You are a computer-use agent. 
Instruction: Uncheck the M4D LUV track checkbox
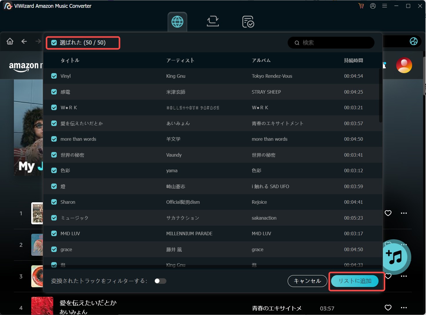54,234
